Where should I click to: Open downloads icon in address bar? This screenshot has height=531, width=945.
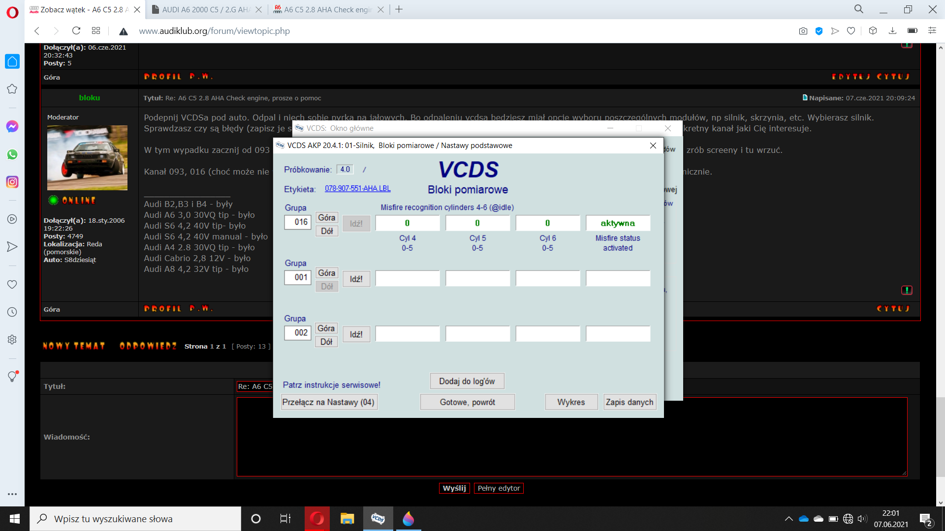point(892,31)
